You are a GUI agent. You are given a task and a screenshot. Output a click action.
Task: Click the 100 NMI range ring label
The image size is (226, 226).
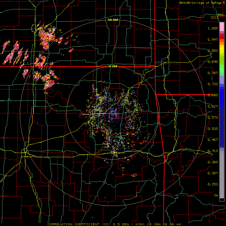pos(113,20)
